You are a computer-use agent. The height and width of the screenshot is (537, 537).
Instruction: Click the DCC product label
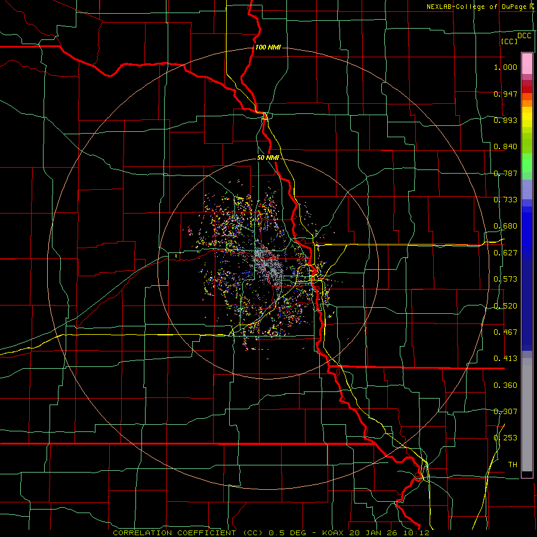pyautogui.click(x=524, y=36)
